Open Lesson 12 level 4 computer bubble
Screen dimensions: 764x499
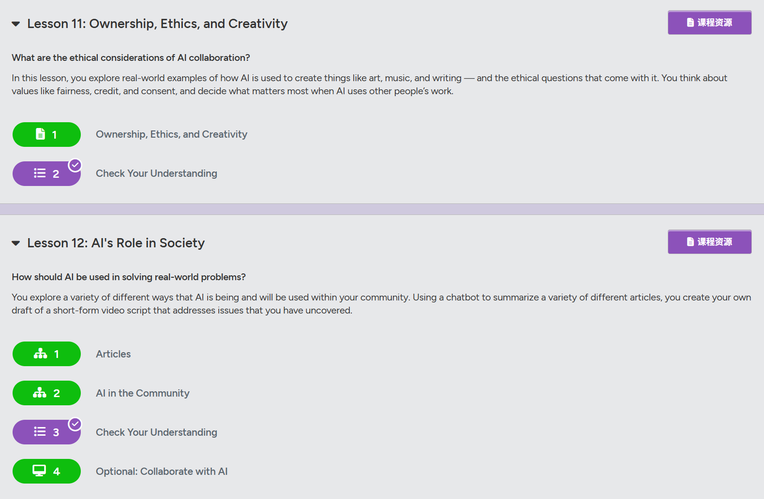click(46, 471)
